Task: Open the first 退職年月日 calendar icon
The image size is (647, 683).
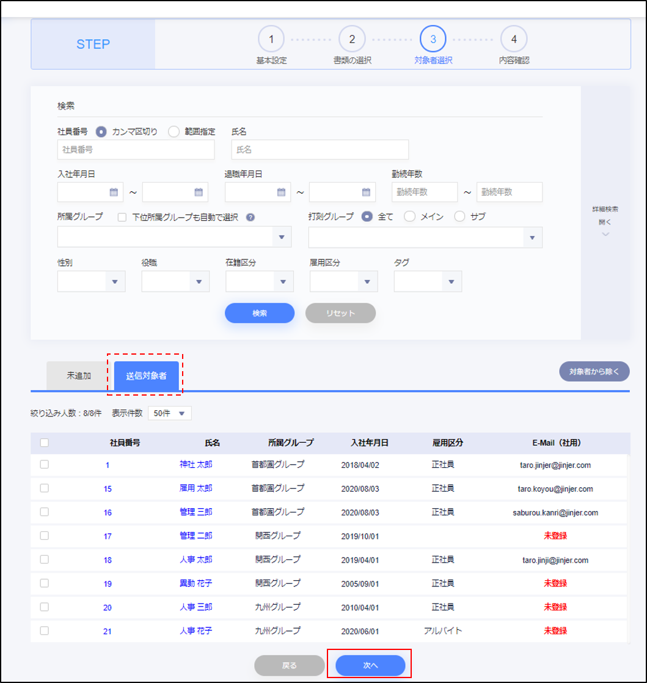Action: click(281, 192)
